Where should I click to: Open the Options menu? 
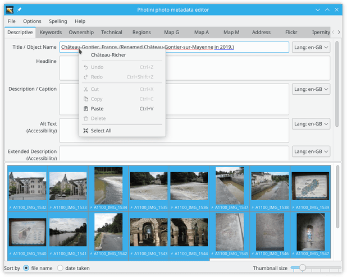coord(32,21)
